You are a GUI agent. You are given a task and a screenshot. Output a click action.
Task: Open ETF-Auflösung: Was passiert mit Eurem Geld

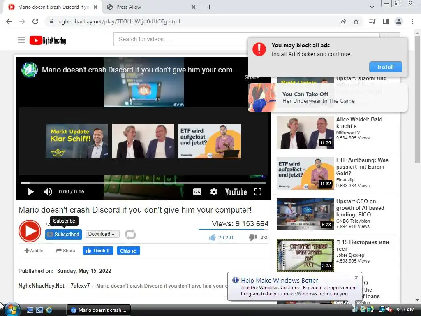click(362, 167)
